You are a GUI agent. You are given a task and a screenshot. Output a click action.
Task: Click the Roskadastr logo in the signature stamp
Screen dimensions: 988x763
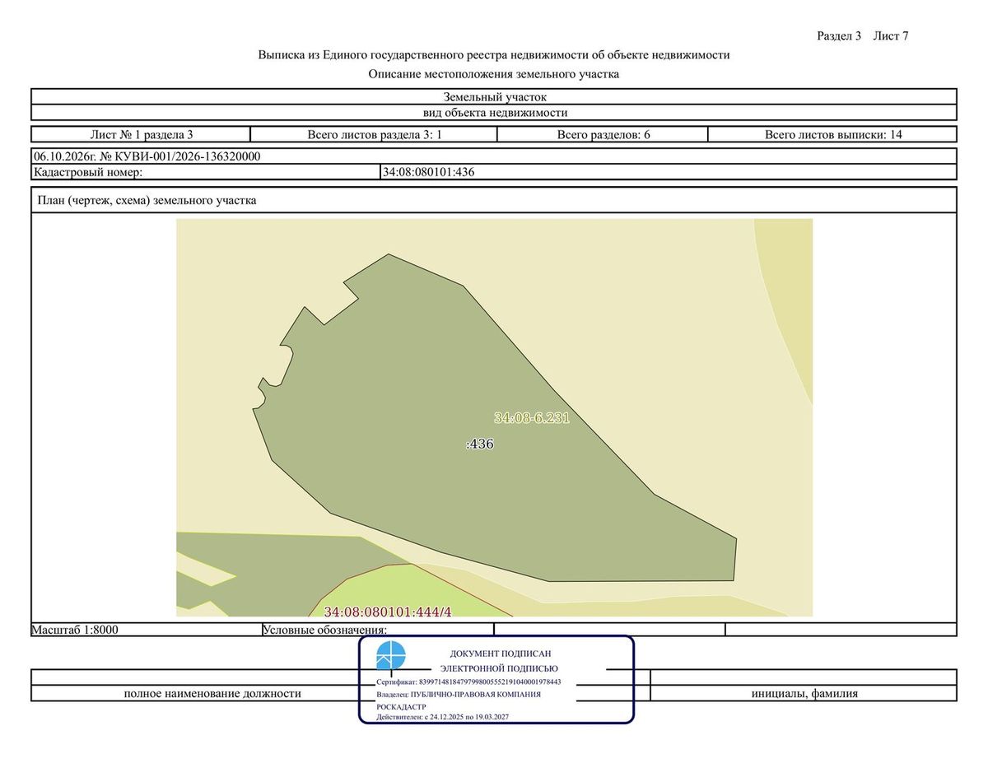(391, 657)
